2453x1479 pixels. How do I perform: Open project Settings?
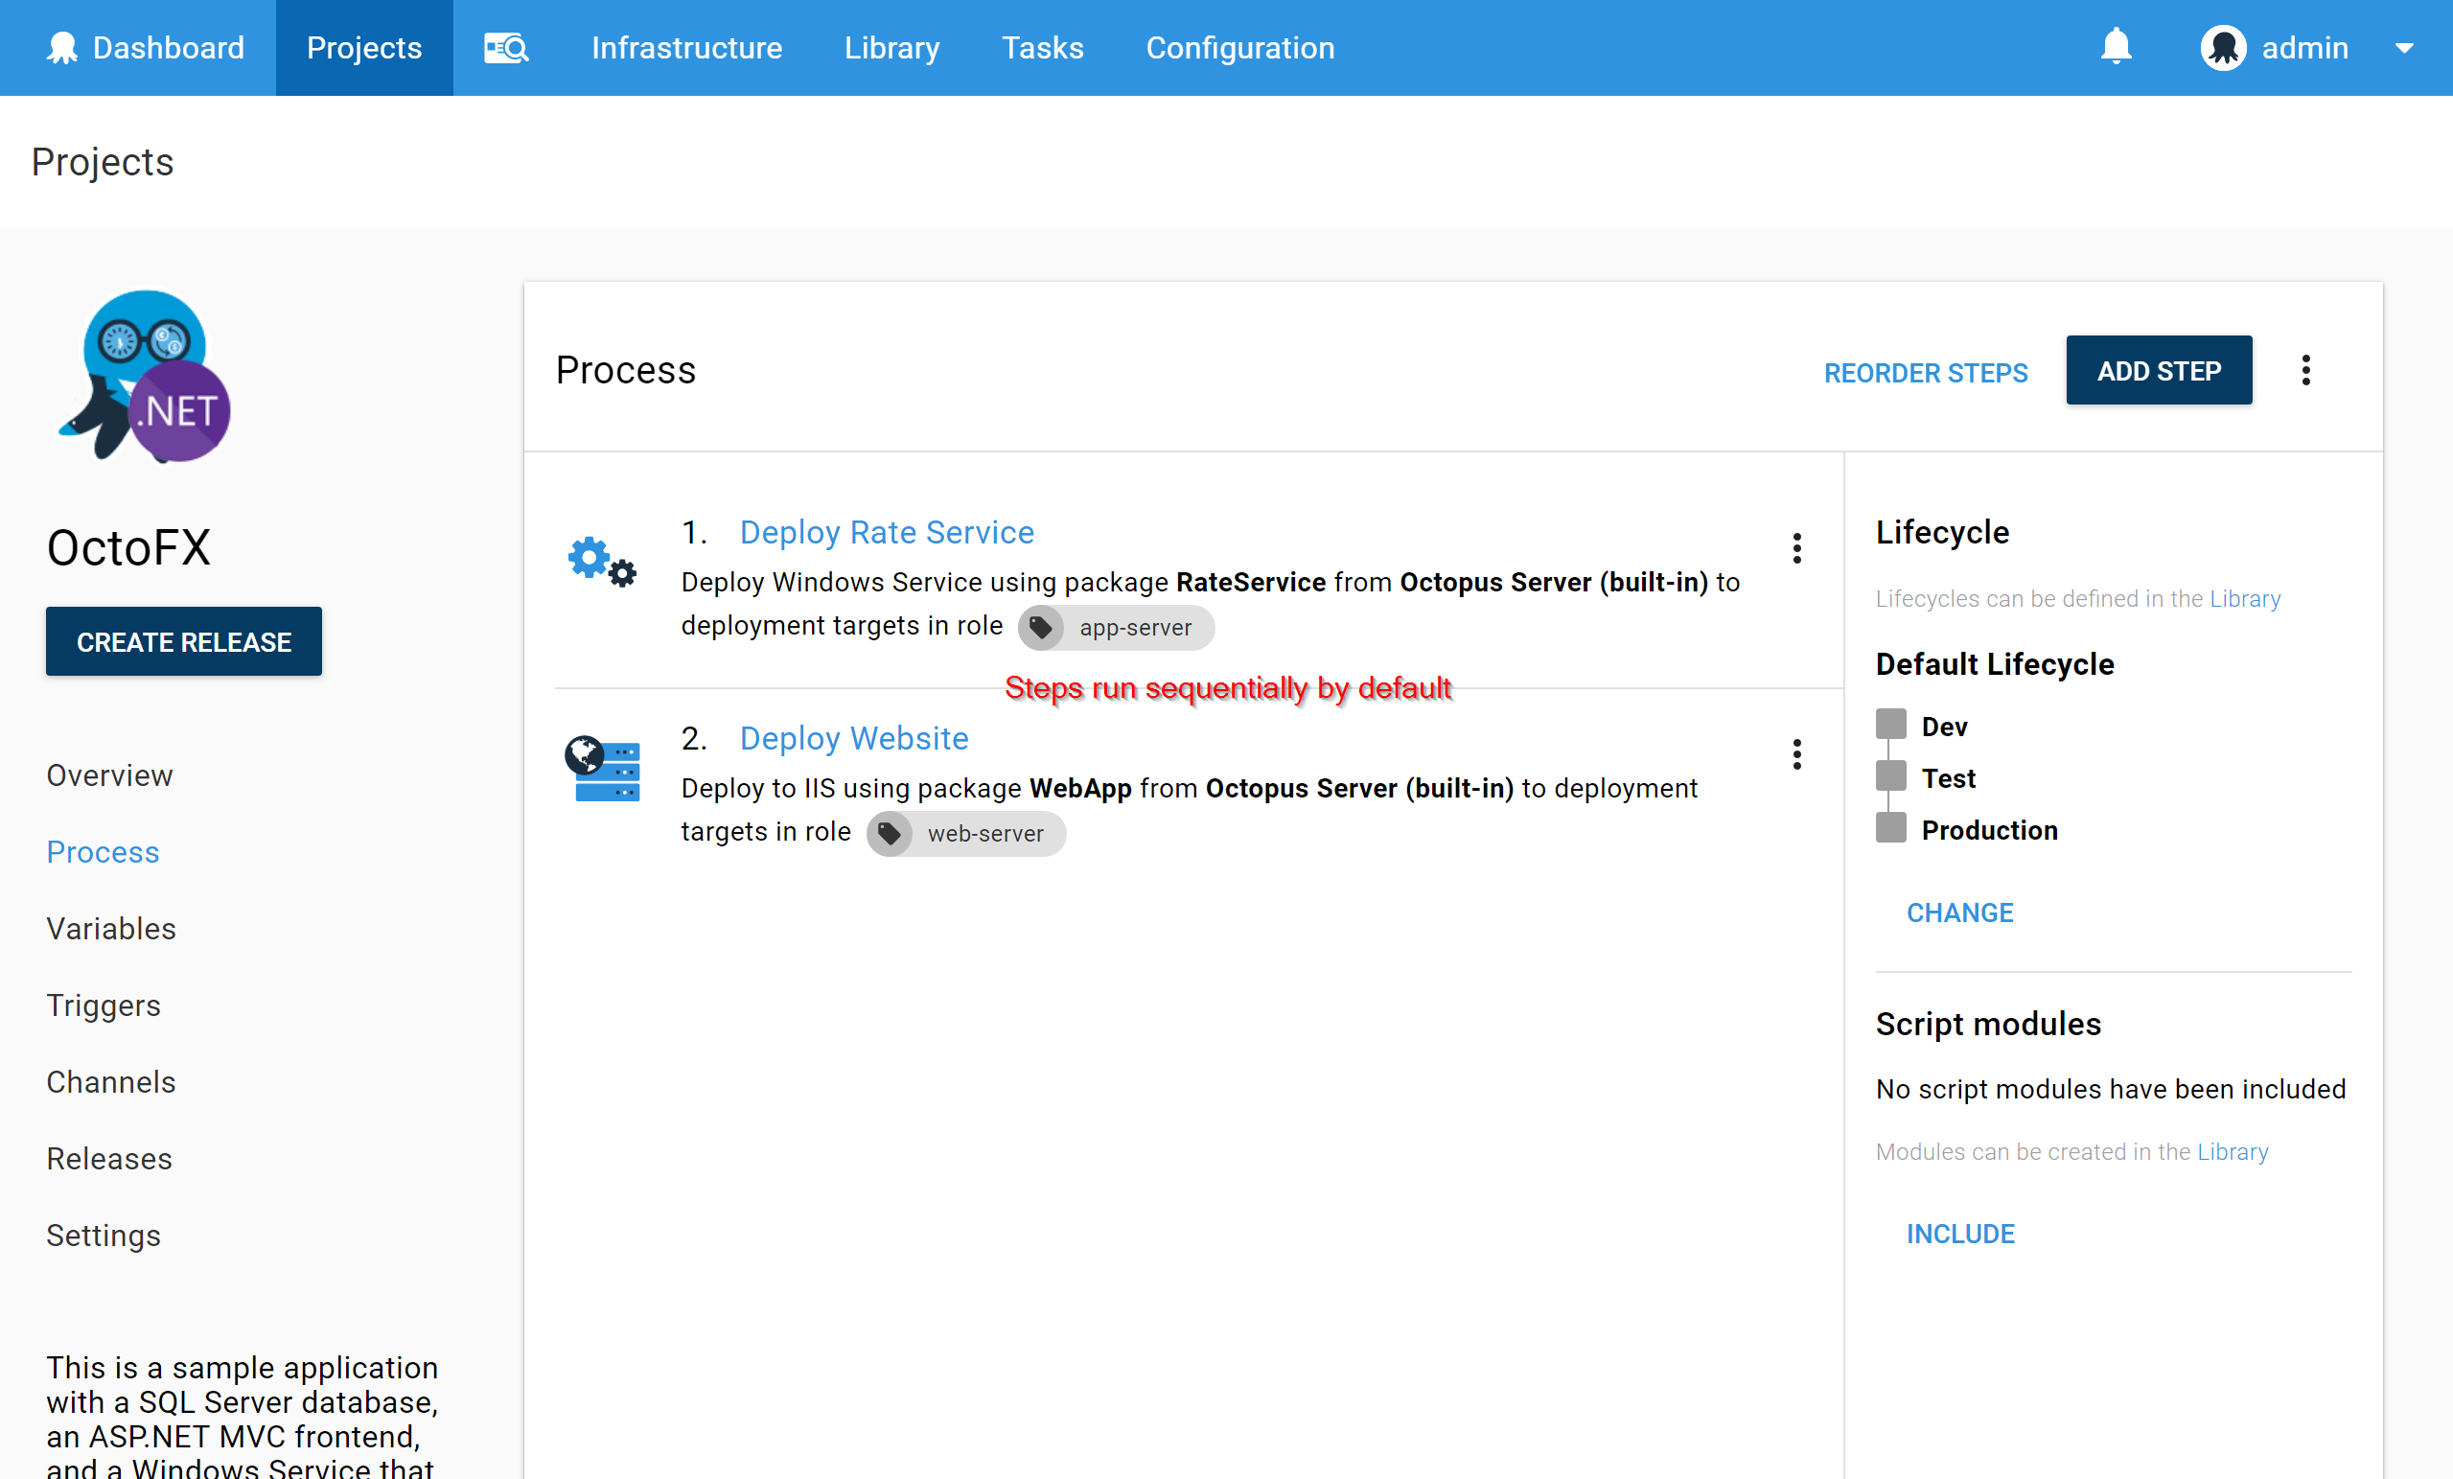(x=104, y=1236)
